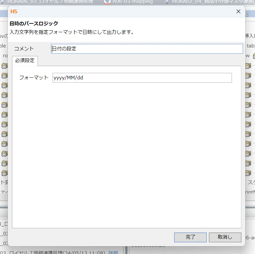Close the 日時のパースロジック dialog
This screenshot has height=254, width=255.
pos(238,11)
